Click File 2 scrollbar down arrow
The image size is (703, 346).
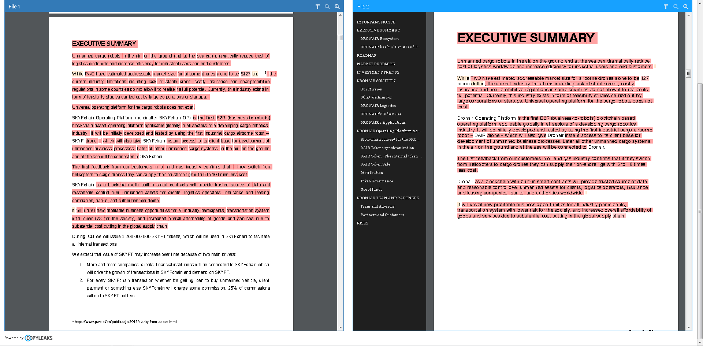click(x=689, y=328)
